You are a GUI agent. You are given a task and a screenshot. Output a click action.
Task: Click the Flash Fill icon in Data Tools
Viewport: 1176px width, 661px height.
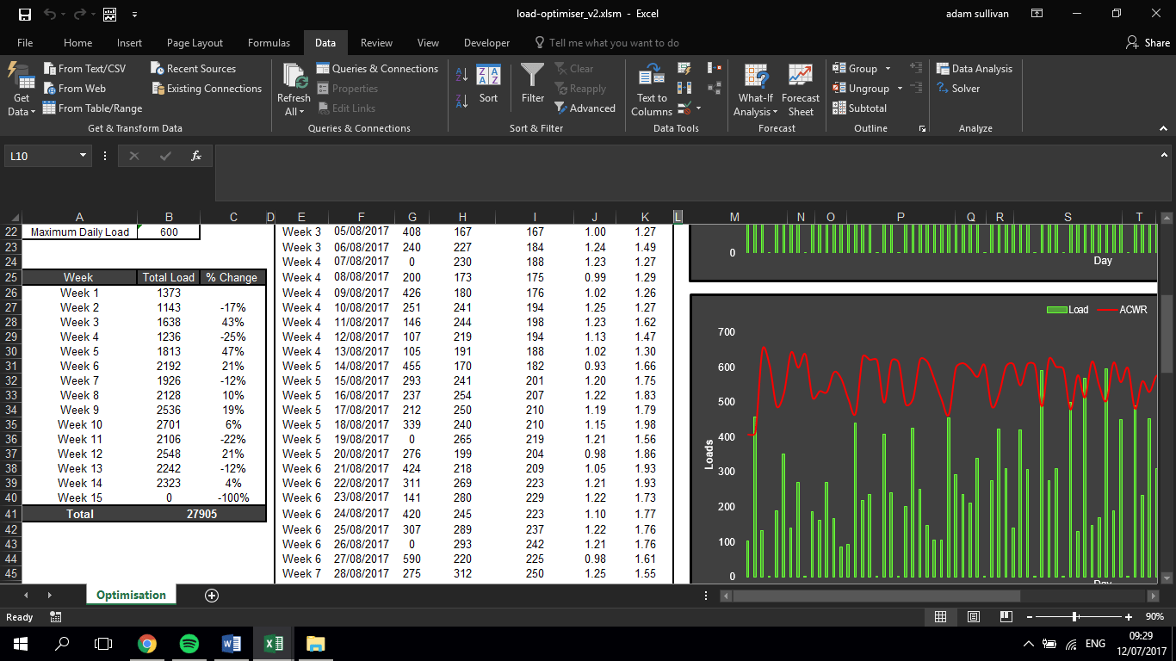[684, 68]
